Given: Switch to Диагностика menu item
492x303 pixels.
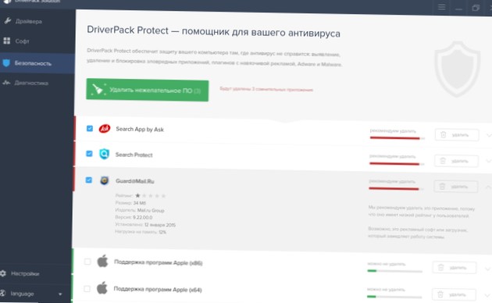Looking at the screenshot, I should (x=31, y=83).
